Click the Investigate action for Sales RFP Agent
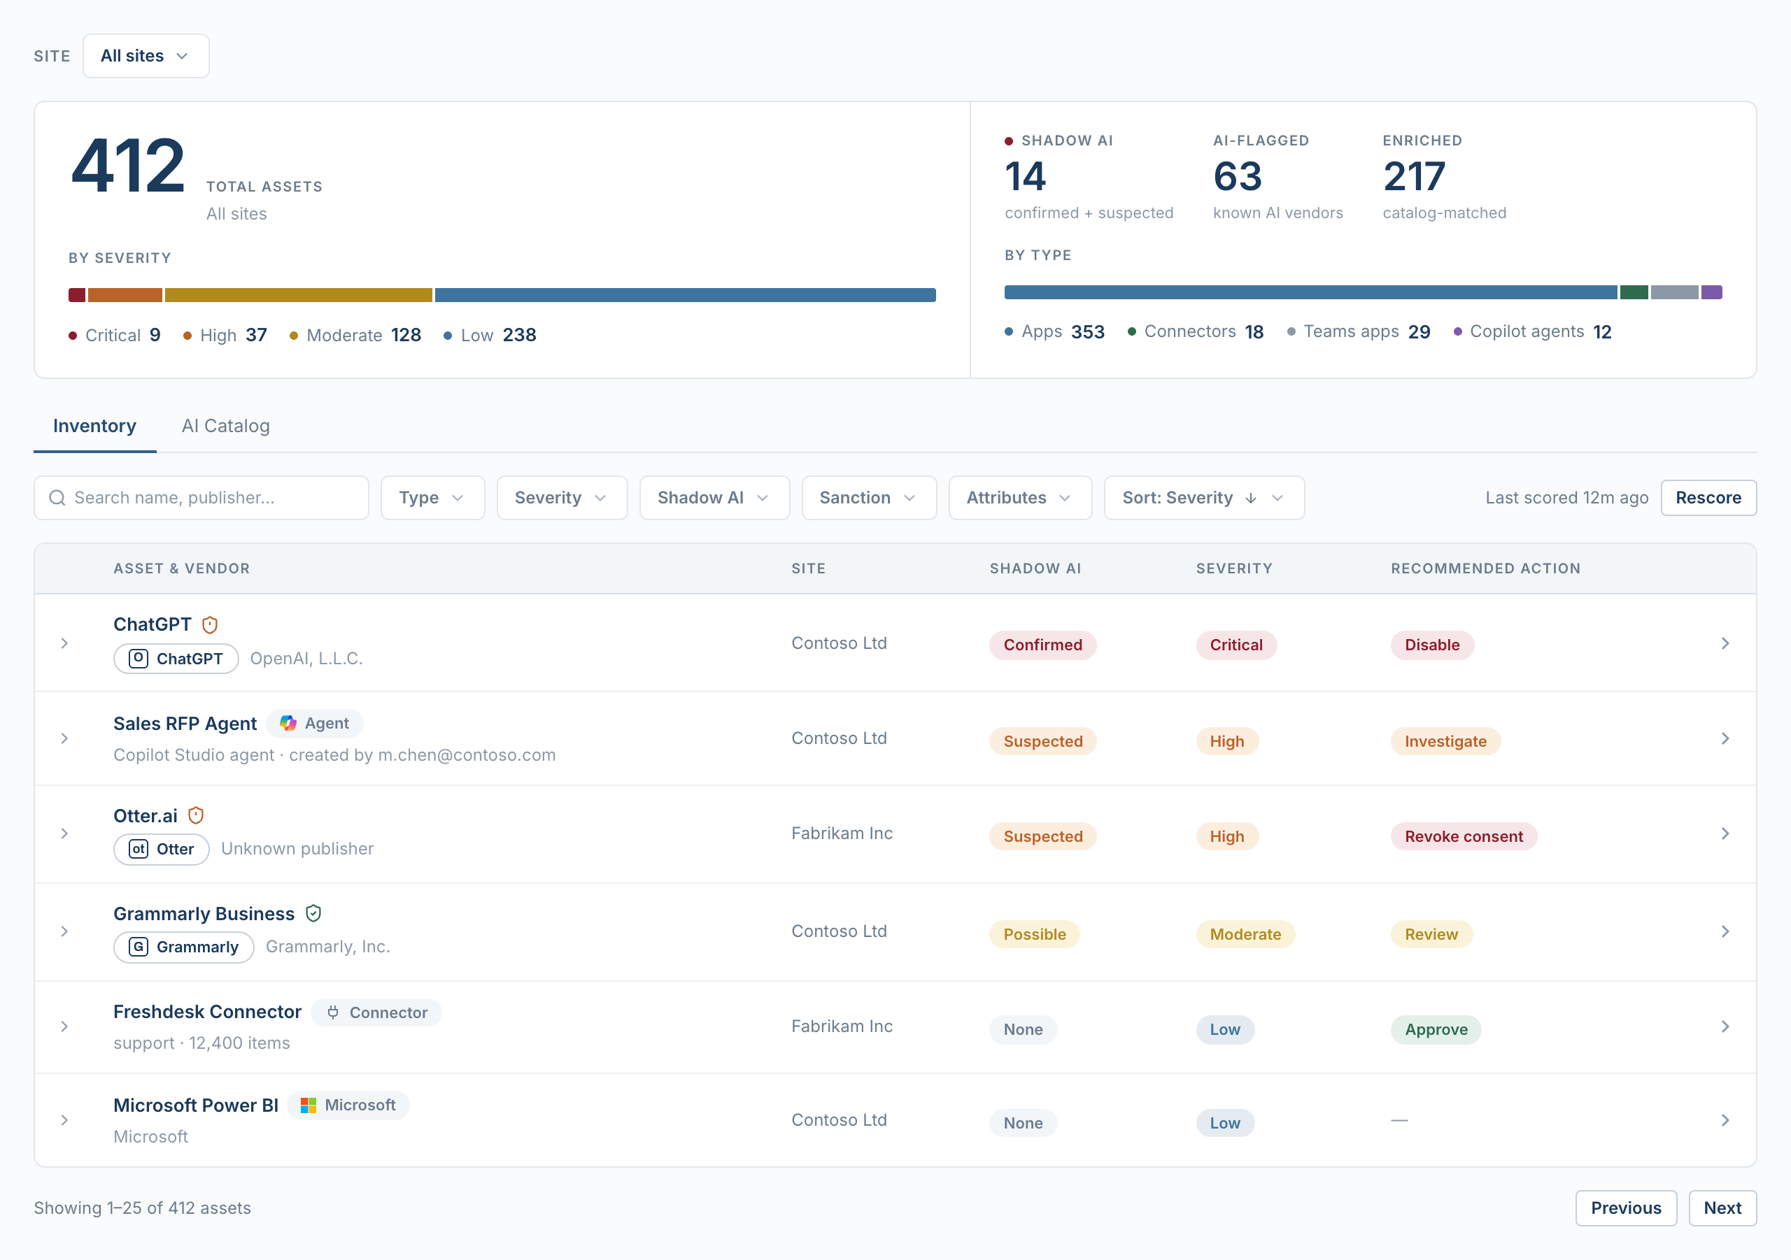The height and width of the screenshot is (1260, 1791). coord(1445,741)
